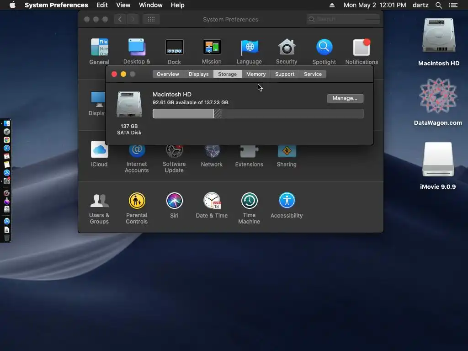Open Notes from the Dock
468x351 pixels.
pyautogui.click(x=6, y=165)
